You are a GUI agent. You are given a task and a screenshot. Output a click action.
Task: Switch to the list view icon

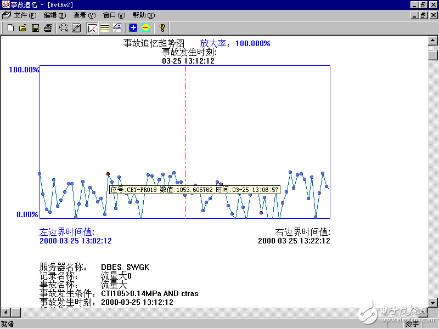tap(104, 27)
